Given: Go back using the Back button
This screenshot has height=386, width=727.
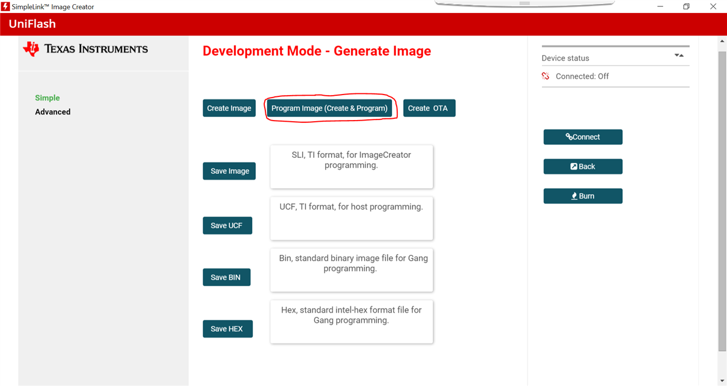Looking at the screenshot, I should [583, 166].
